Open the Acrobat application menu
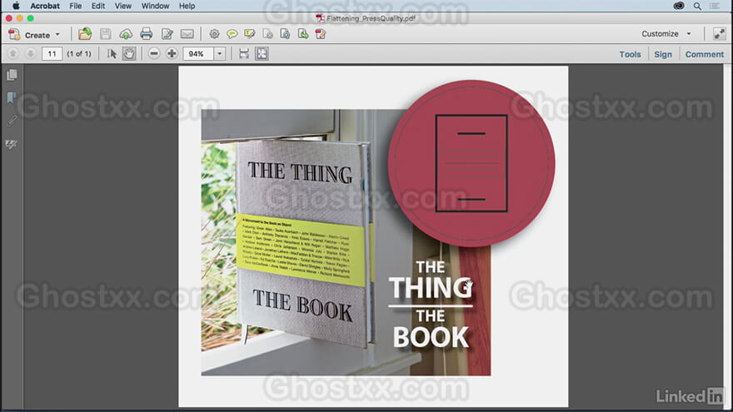Viewport: 733px width, 412px height. click(45, 6)
